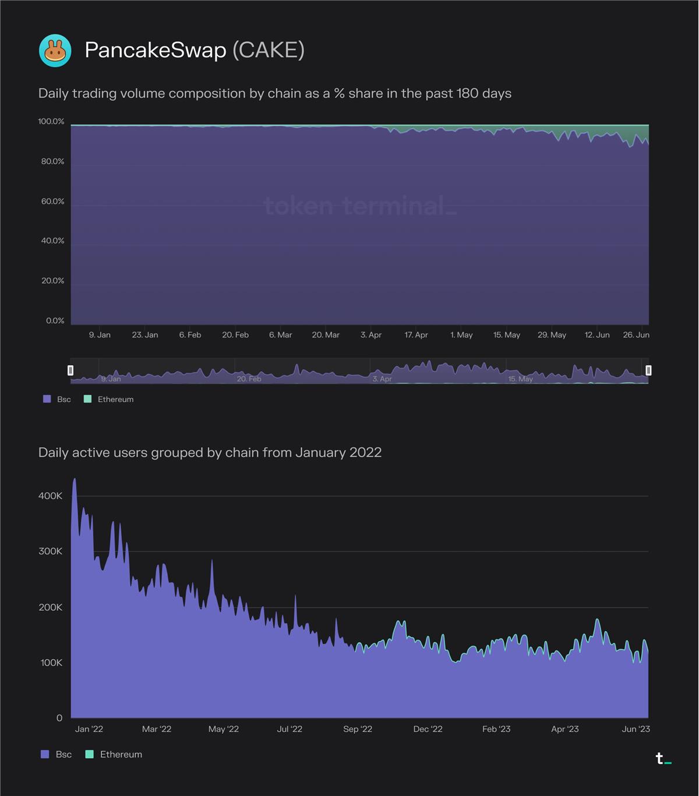Screen dimensions: 699x796
Task: Click the 400K label on the y-axis
Action: click(x=50, y=496)
